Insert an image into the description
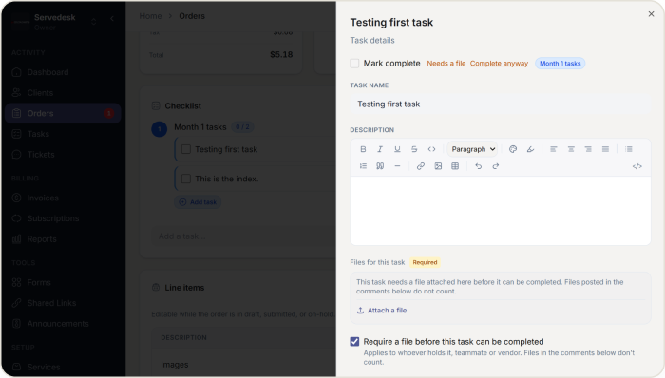 (438, 166)
